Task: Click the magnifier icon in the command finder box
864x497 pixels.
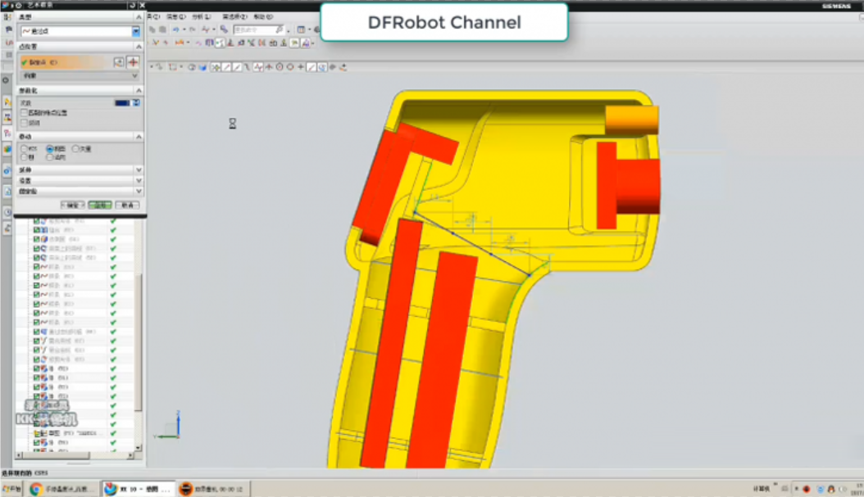Action: (x=280, y=29)
